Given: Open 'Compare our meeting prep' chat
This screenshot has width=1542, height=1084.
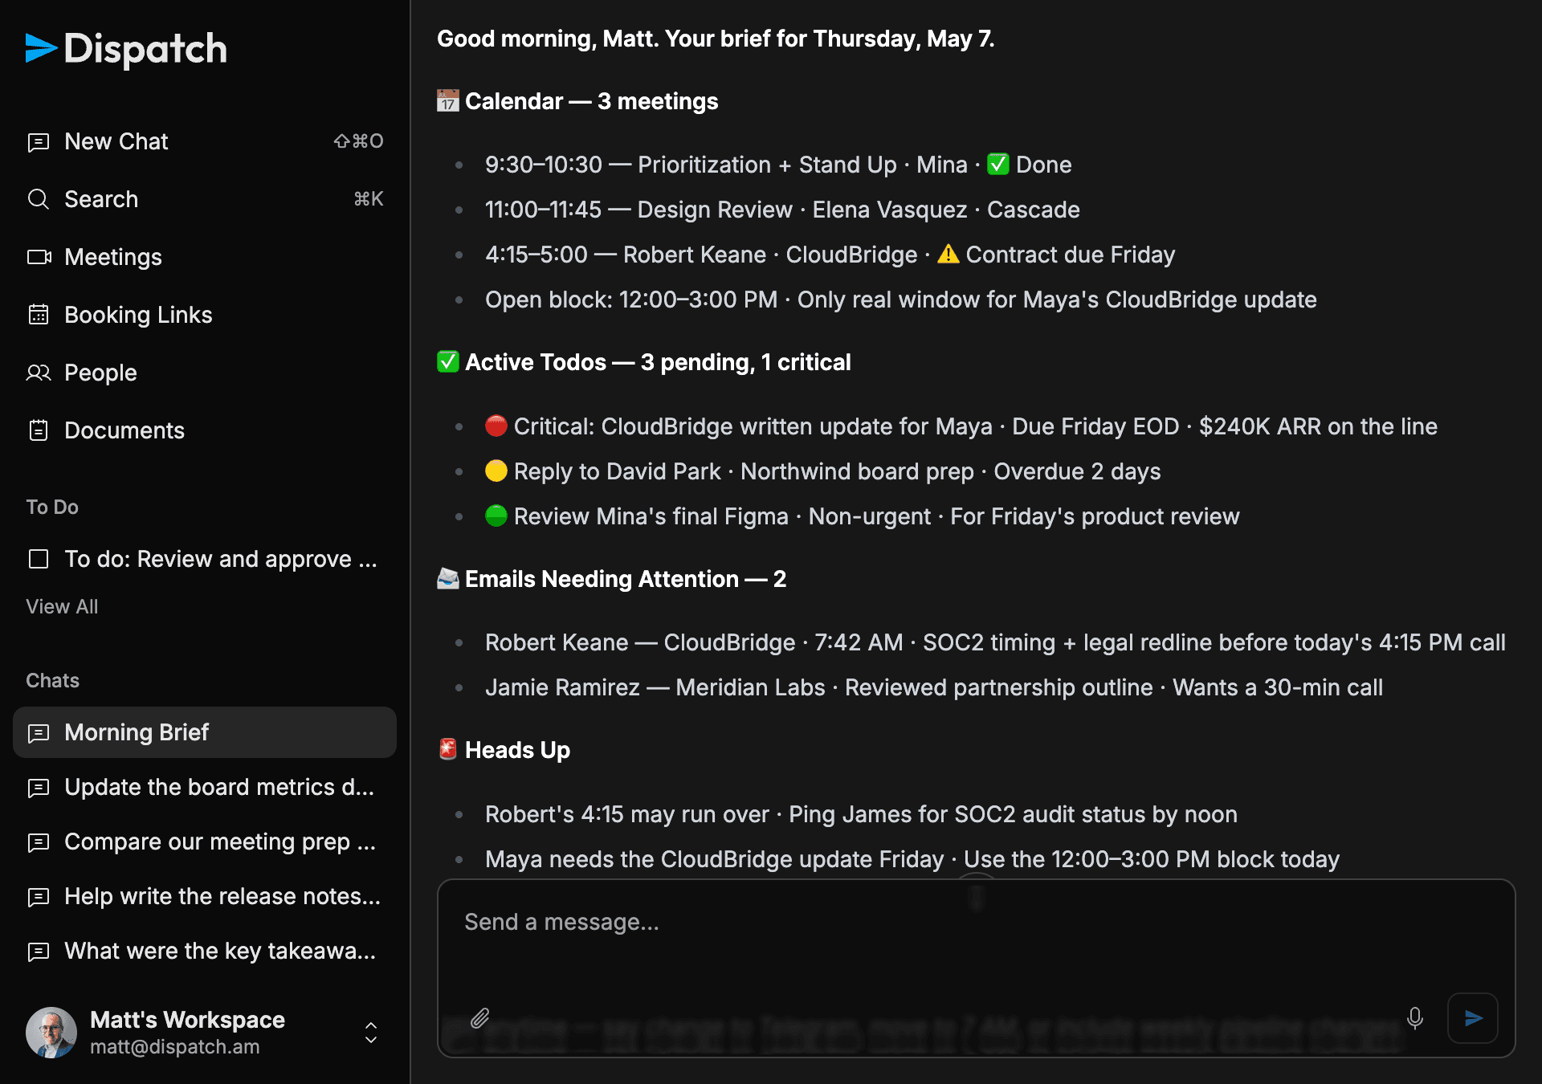Looking at the screenshot, I should tap(205, 842).
